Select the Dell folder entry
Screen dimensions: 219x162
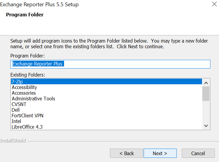15,110
